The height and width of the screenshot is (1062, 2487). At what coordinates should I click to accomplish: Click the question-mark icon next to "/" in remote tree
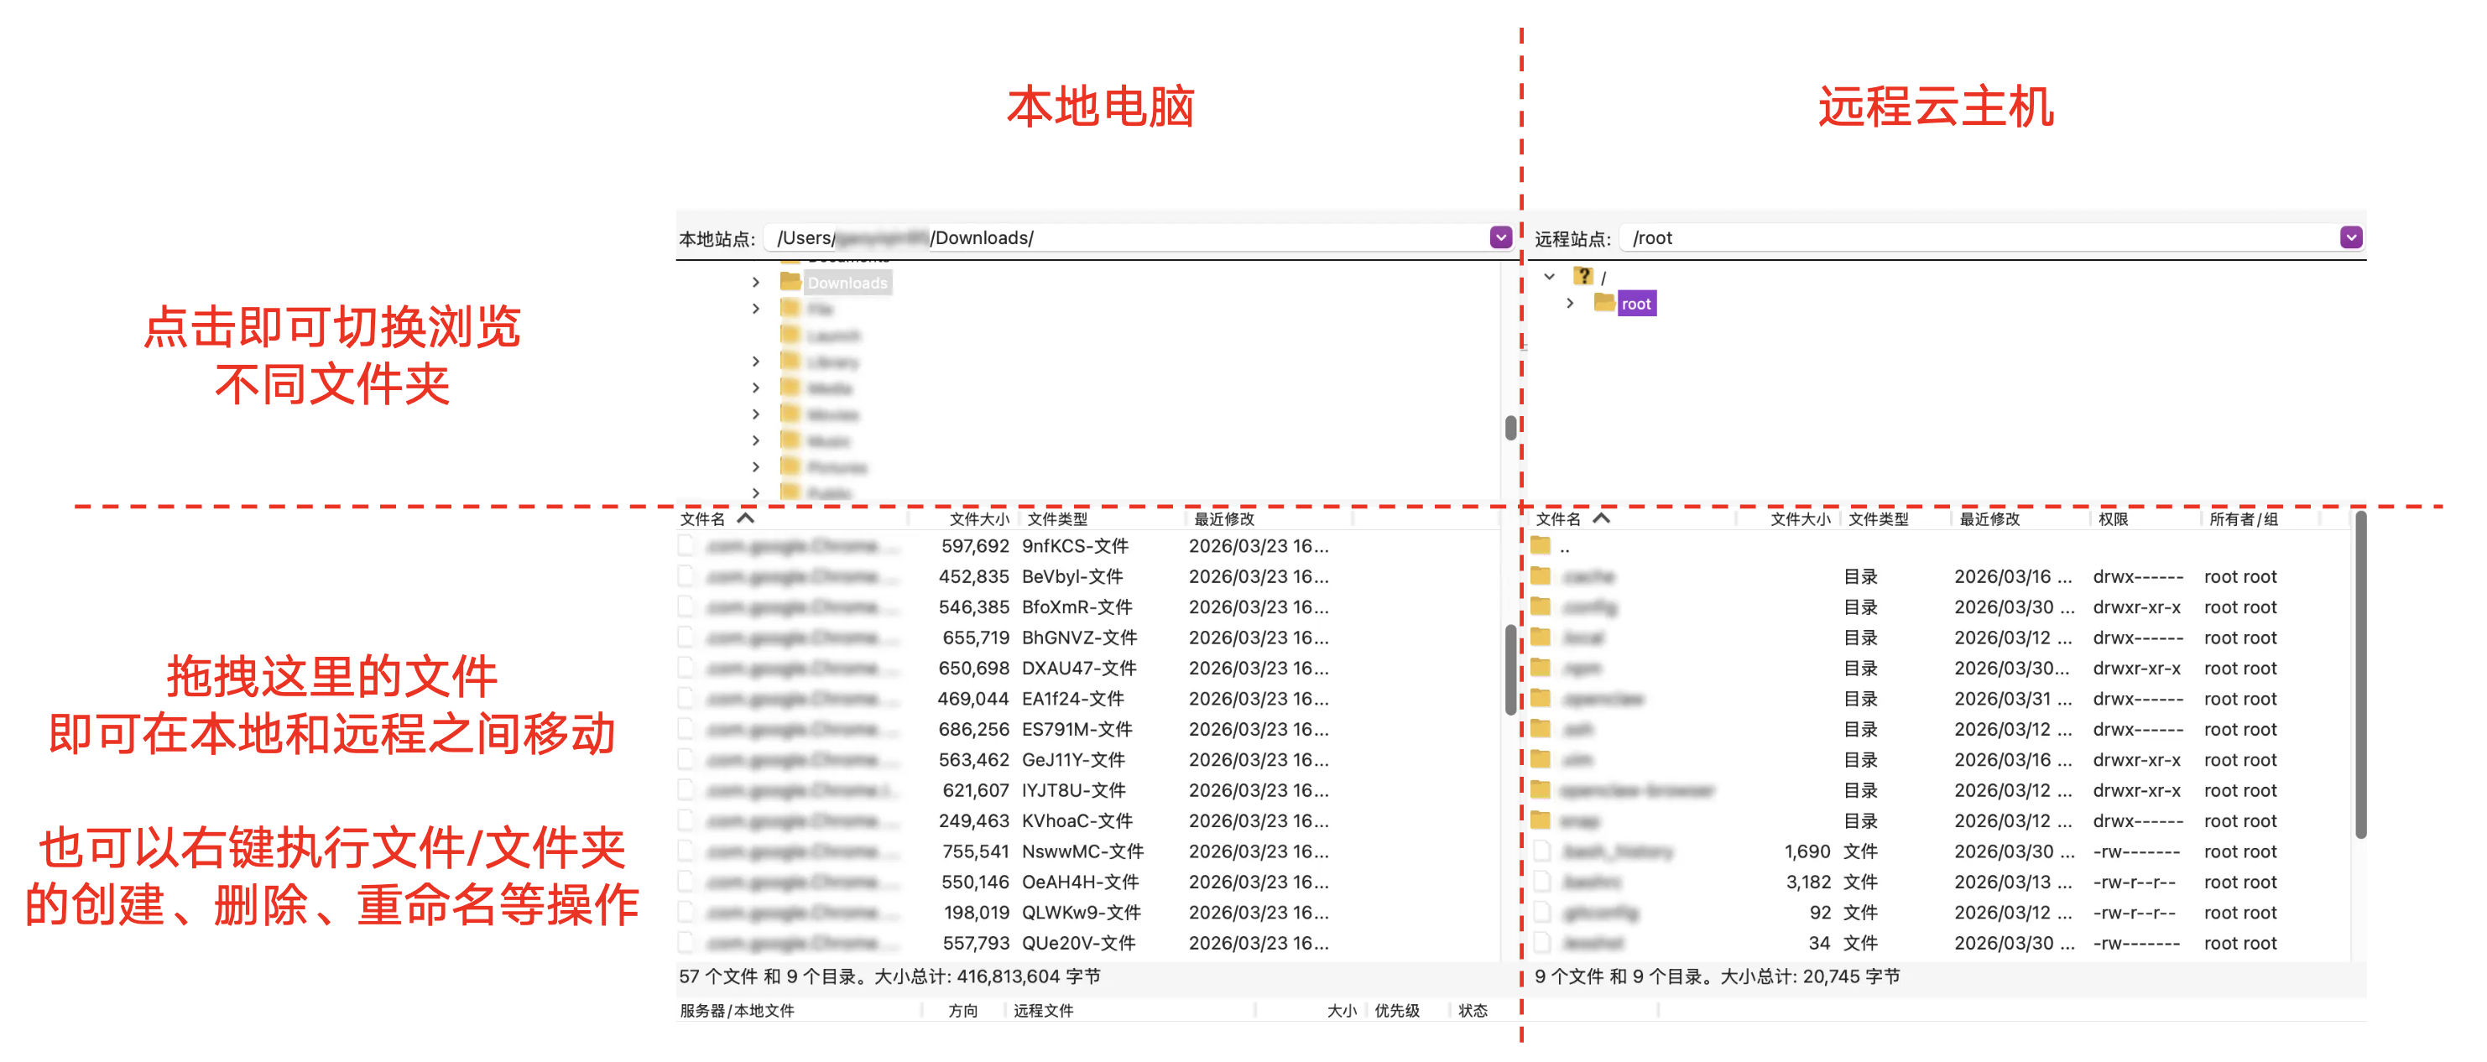point(1584,275)
